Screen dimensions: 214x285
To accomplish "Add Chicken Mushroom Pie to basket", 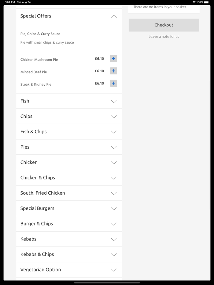I will coord(113,59).
